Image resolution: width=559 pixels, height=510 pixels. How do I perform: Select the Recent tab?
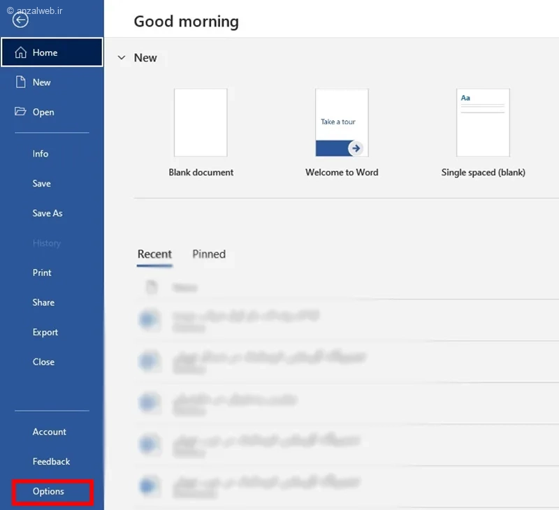[154, 254]
